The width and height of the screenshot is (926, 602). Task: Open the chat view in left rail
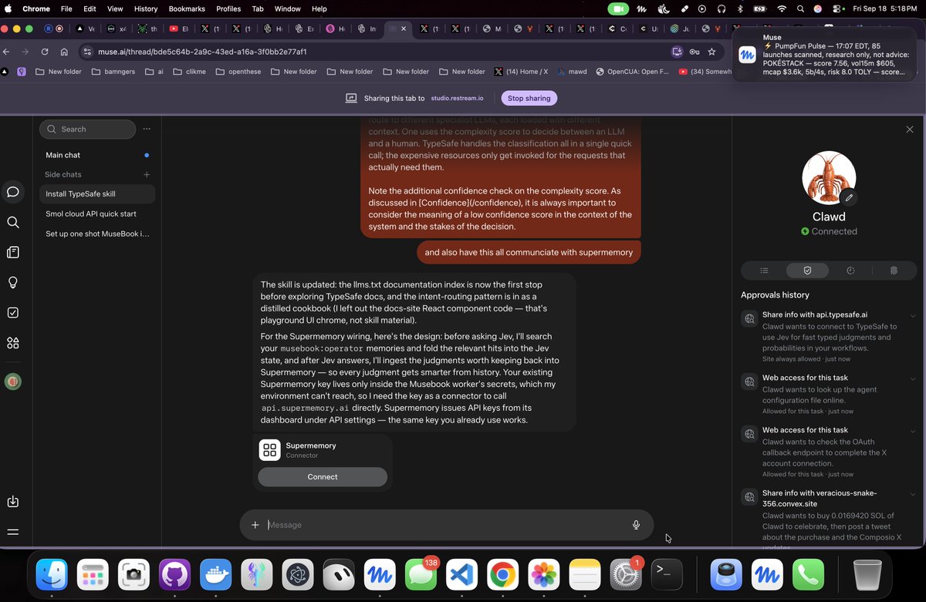(x=13, y=192)
